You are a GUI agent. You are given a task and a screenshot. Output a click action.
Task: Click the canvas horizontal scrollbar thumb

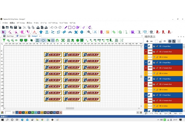pyautogui.click(x=70, y=108)
